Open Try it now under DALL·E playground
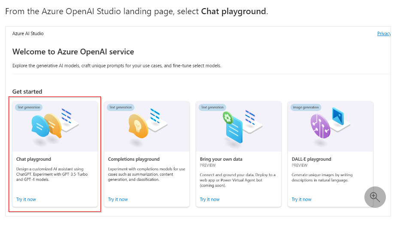 [x=302, y=199]
